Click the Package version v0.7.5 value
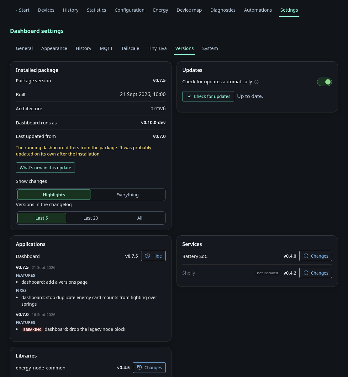Image resolution: width=348 pixels, height=377 pixels. [159, 81]
